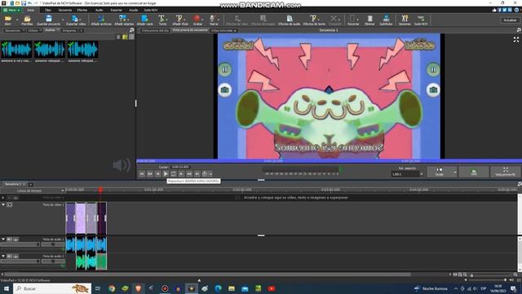Open the Suite NCH toolbar icon

pos(421,20)
